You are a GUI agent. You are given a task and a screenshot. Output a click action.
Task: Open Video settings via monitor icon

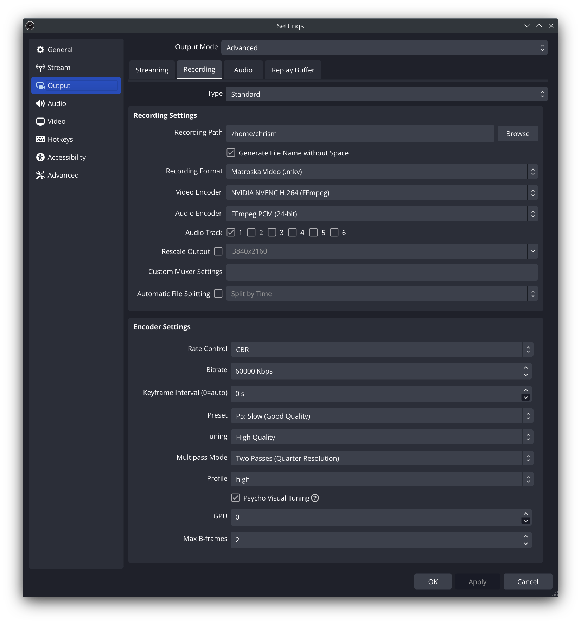click(40, 121)
